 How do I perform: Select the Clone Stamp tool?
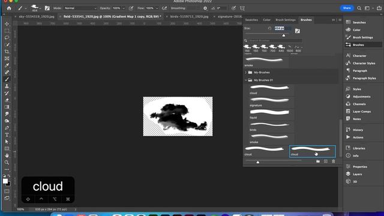click(7, 86)
